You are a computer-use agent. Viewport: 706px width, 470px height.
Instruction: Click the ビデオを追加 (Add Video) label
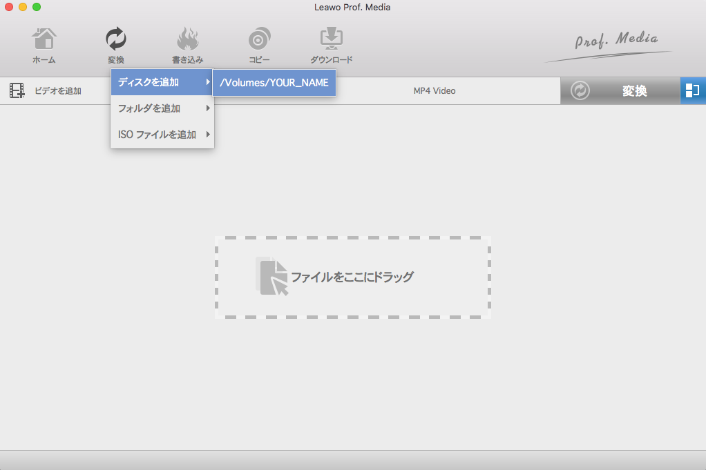coord(58,91)
